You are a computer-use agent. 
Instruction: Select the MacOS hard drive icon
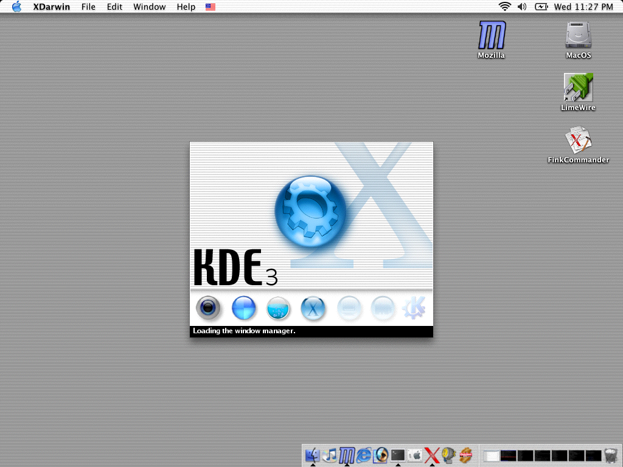579,35
